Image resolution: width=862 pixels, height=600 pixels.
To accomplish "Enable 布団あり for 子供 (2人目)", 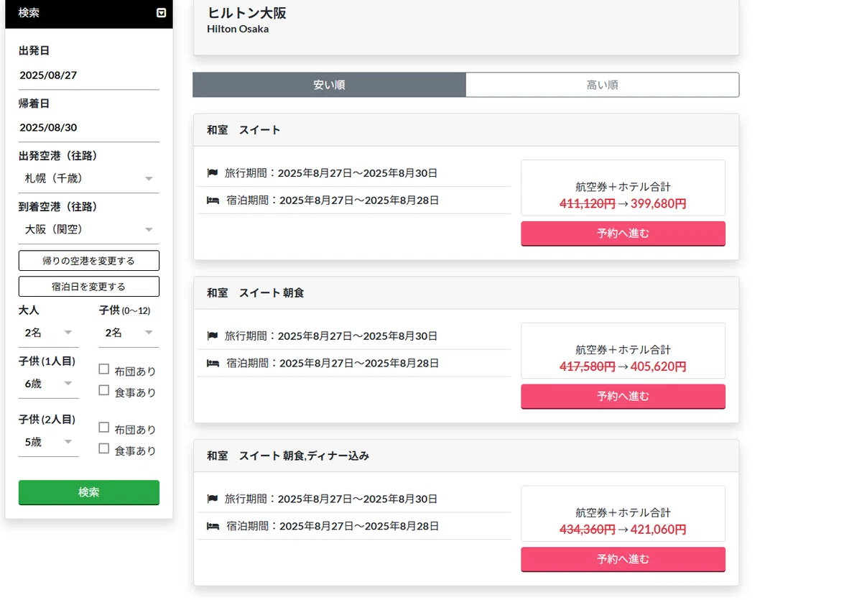I will tap(104, 428).
